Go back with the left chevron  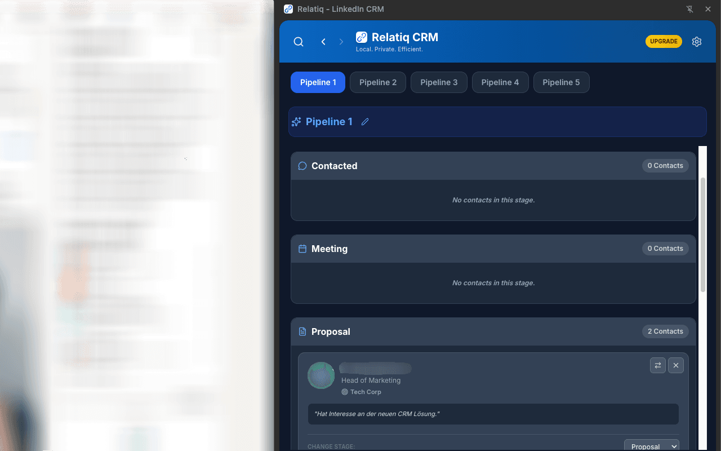(323, 42)
